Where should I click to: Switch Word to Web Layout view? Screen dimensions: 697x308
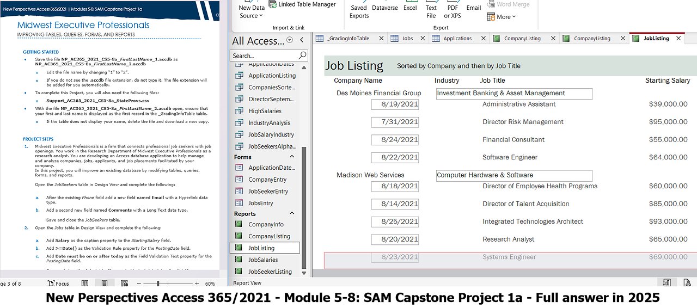124,284
